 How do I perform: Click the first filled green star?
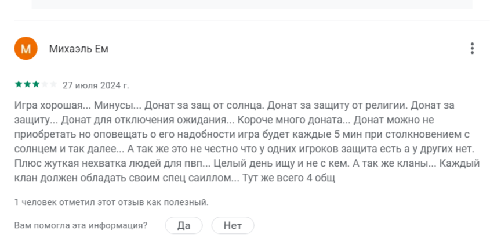[19, 85]
